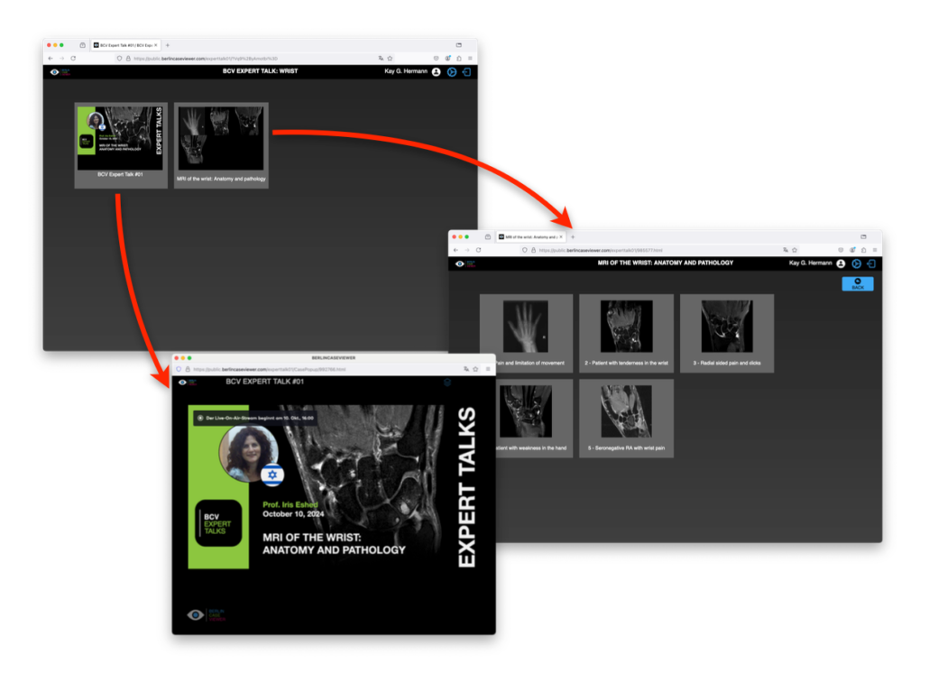Image resolution: width=929 pixels, height=683 pixels.
Task: Reload the MRI of the Wrist: Anatomy and Pathology page
Action: [478, 250]
